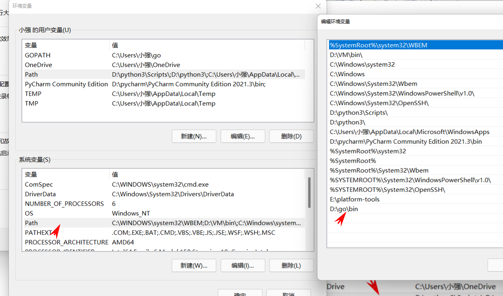Click 删除(L) button for system variables
Viewport: 503px width, 296px height.
(291, 266)
